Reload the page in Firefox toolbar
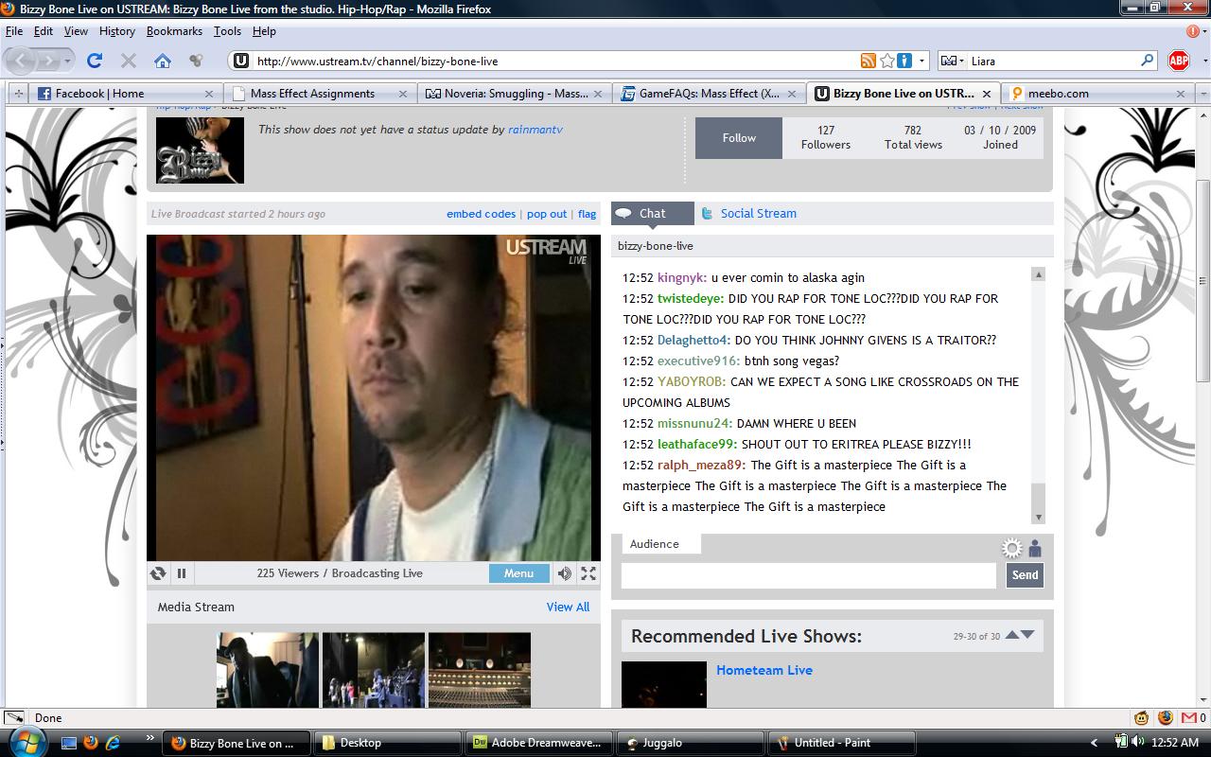Viewport: 1211px width, 757px height. [94, 61]
